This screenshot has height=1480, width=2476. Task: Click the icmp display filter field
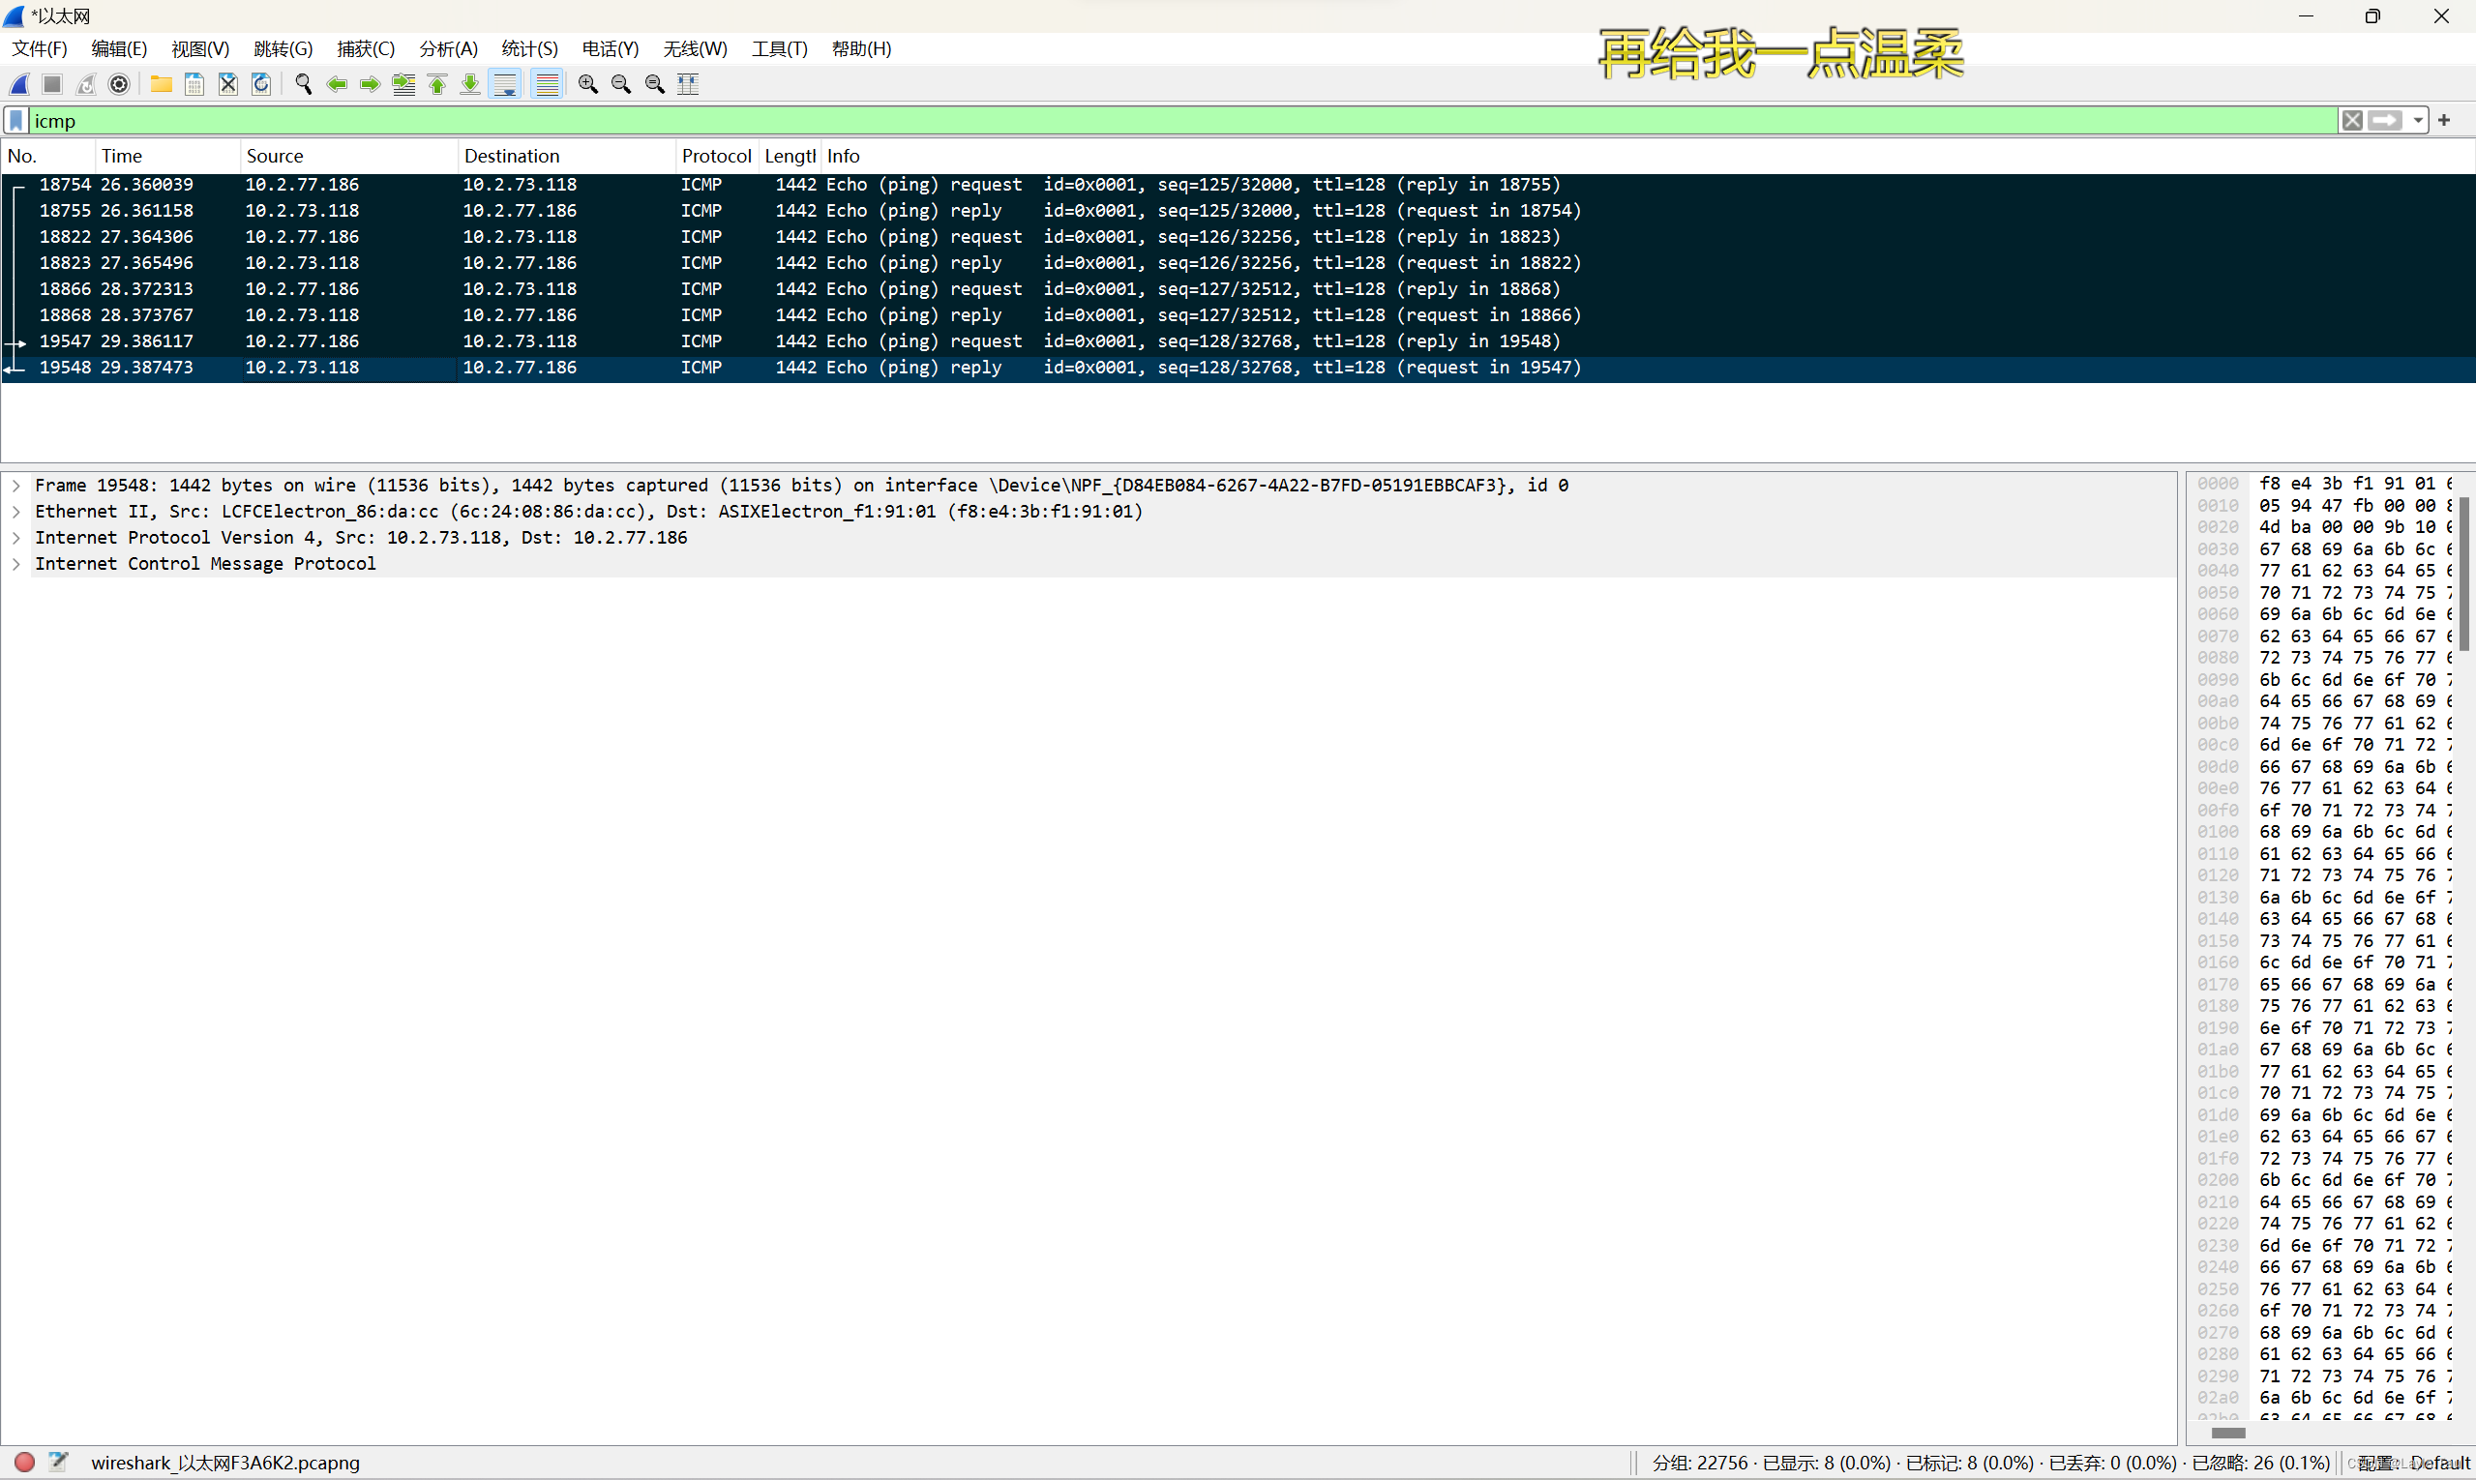tap(1182, 121)
